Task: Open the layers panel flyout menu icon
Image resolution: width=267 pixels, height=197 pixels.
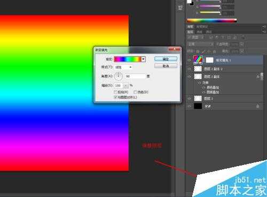Action: [263, 32]
